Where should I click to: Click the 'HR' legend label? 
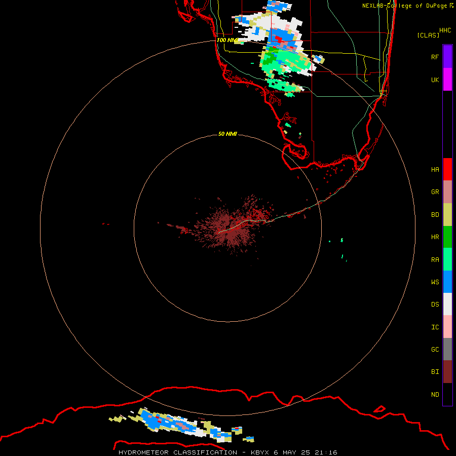click(435, 237)
